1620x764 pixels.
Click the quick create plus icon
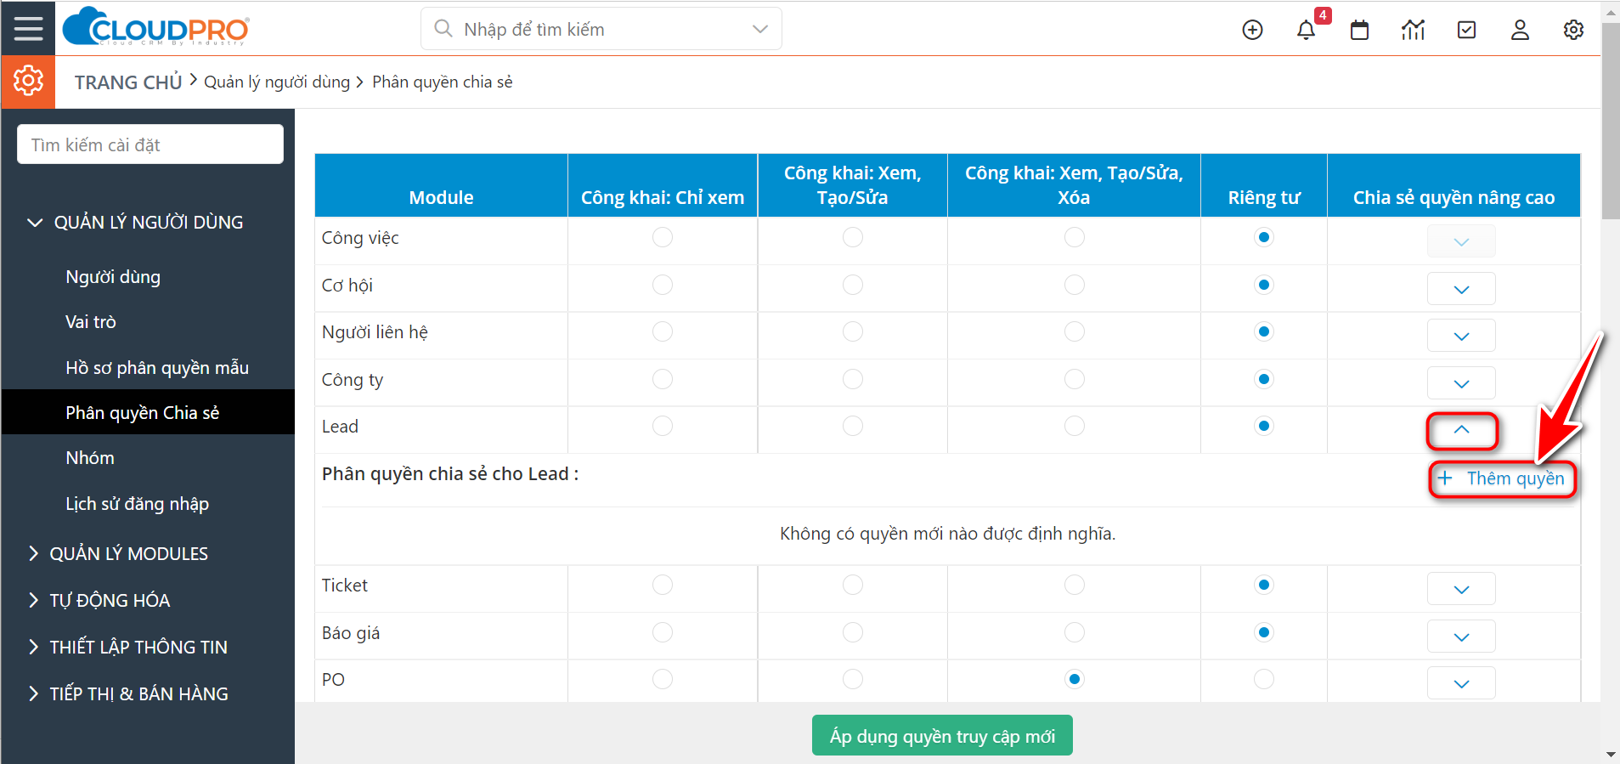[x=1252, y=30]
